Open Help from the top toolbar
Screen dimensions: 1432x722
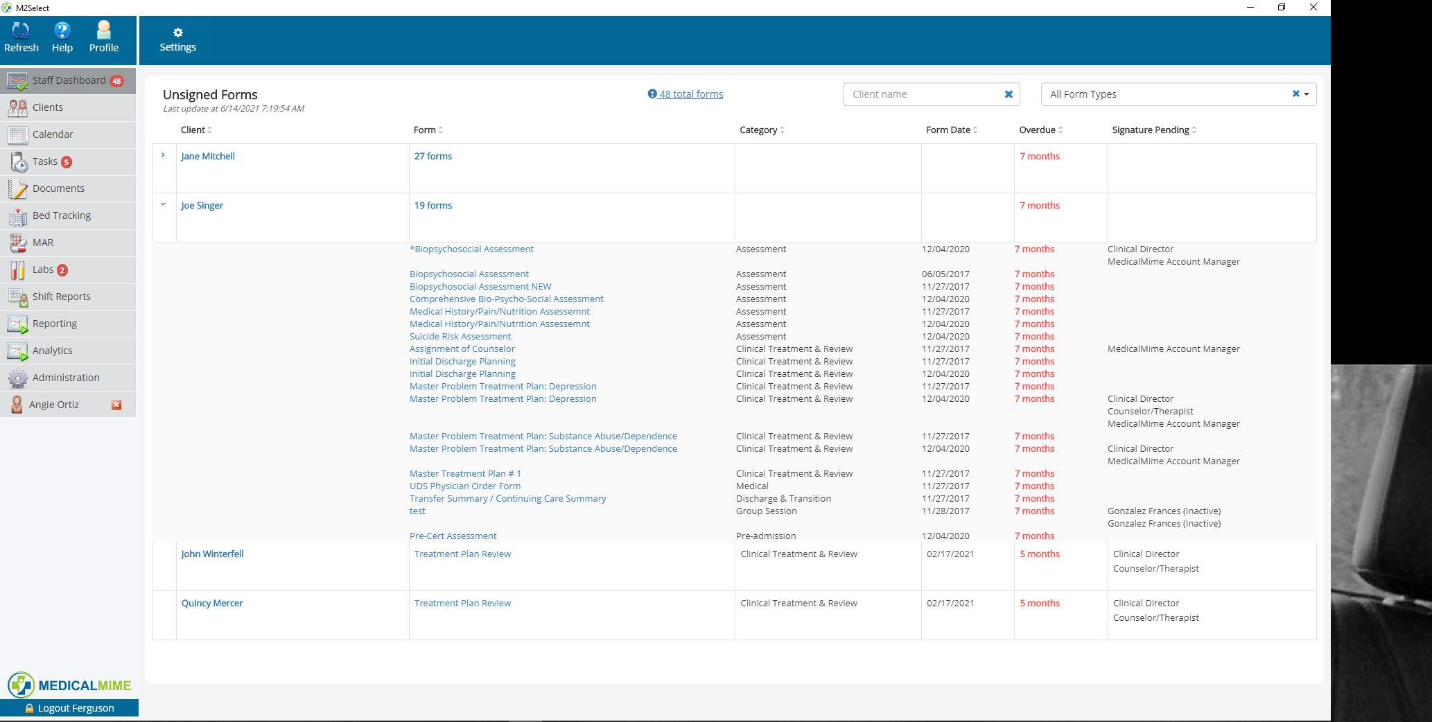[x=62, y=35]
